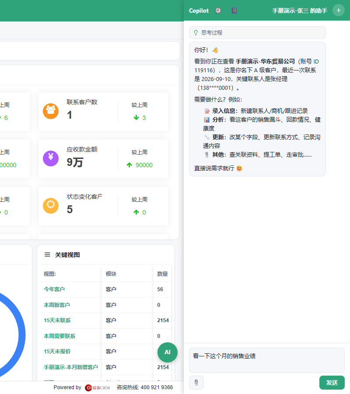Click the 手册演示-张三 的助手 title
This screenshot has width=350, height=394.
[x=300, y=11]
